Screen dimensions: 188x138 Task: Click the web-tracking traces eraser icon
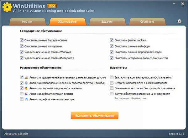(x=26, y=88)
